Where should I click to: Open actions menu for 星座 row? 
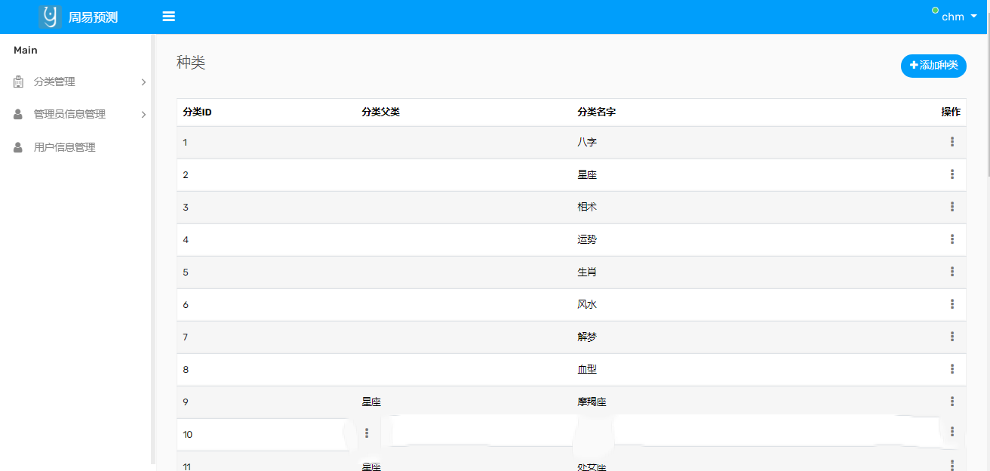[952, 174]
